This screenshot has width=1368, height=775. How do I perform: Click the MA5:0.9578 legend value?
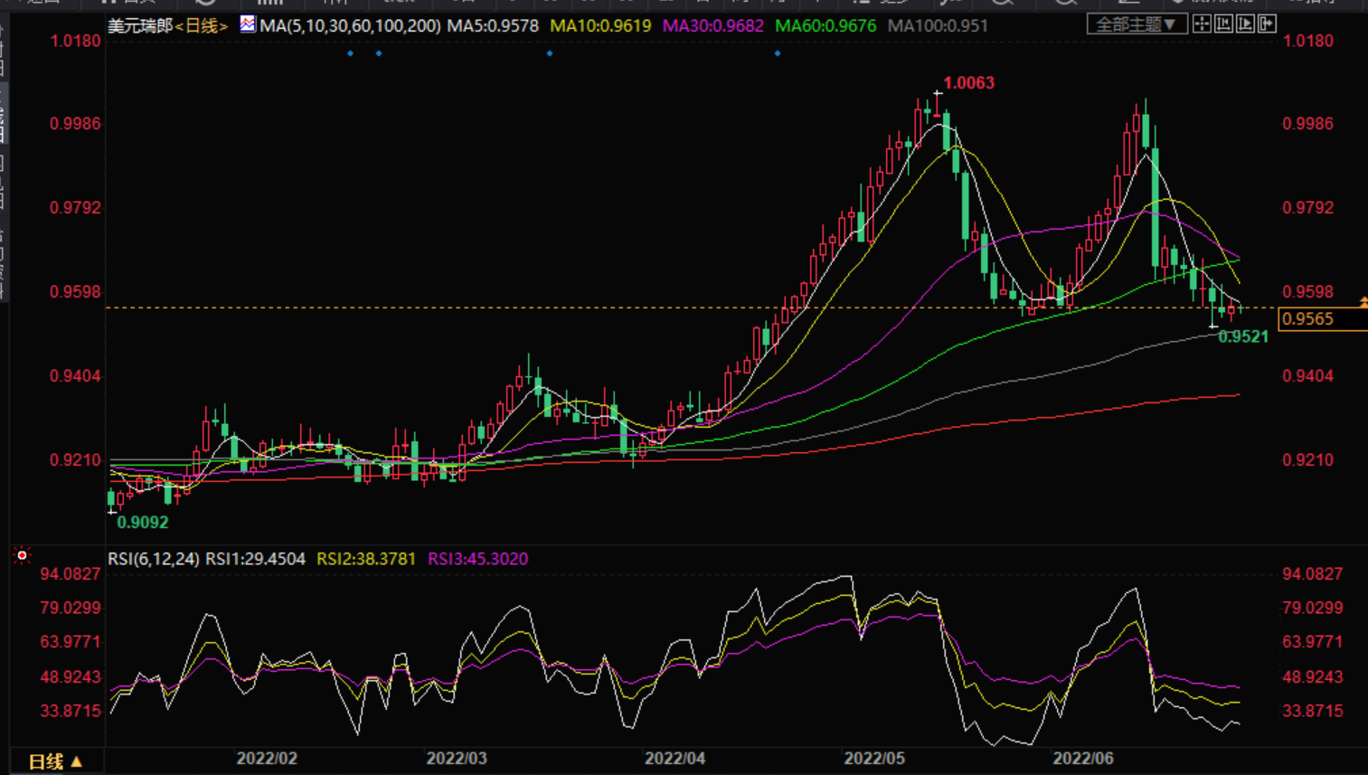pyautogui.click(x=493, y=26)
